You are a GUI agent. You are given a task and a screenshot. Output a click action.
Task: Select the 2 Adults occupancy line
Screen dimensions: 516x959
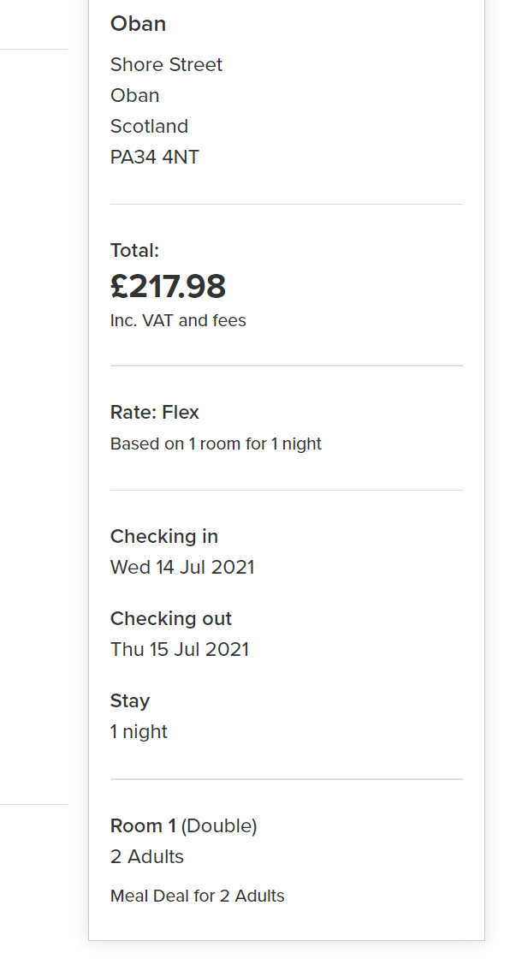coord(146,857)
